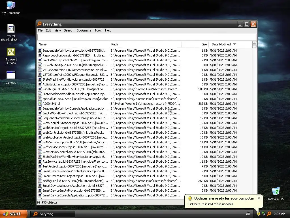This screenshot has width=290, height=218.
Task: Open the Bookmarks menu
Action: tap(84, 30)
